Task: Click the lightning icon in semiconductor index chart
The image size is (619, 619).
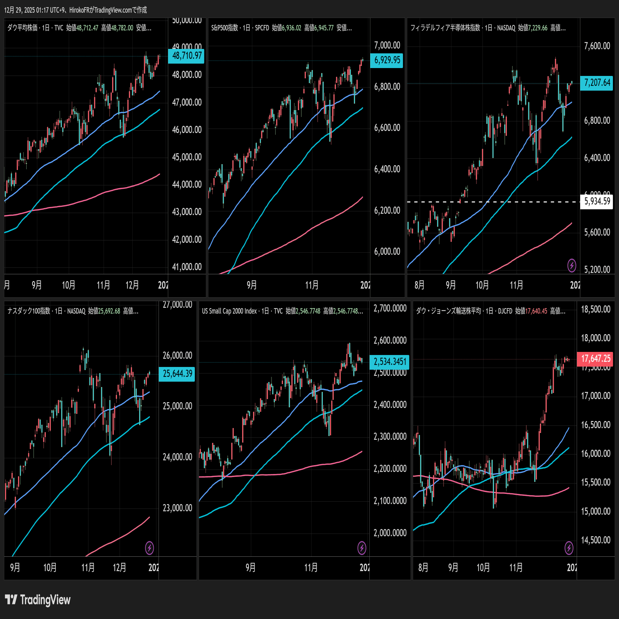Action: point(572,265)
